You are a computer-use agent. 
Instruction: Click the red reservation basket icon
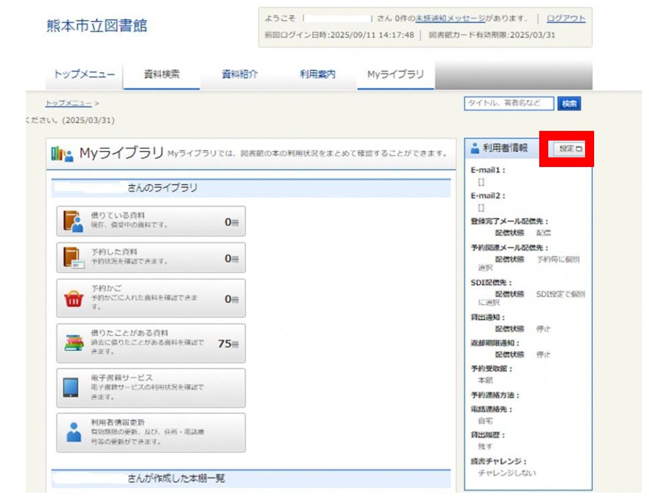[x=74, y=299]
